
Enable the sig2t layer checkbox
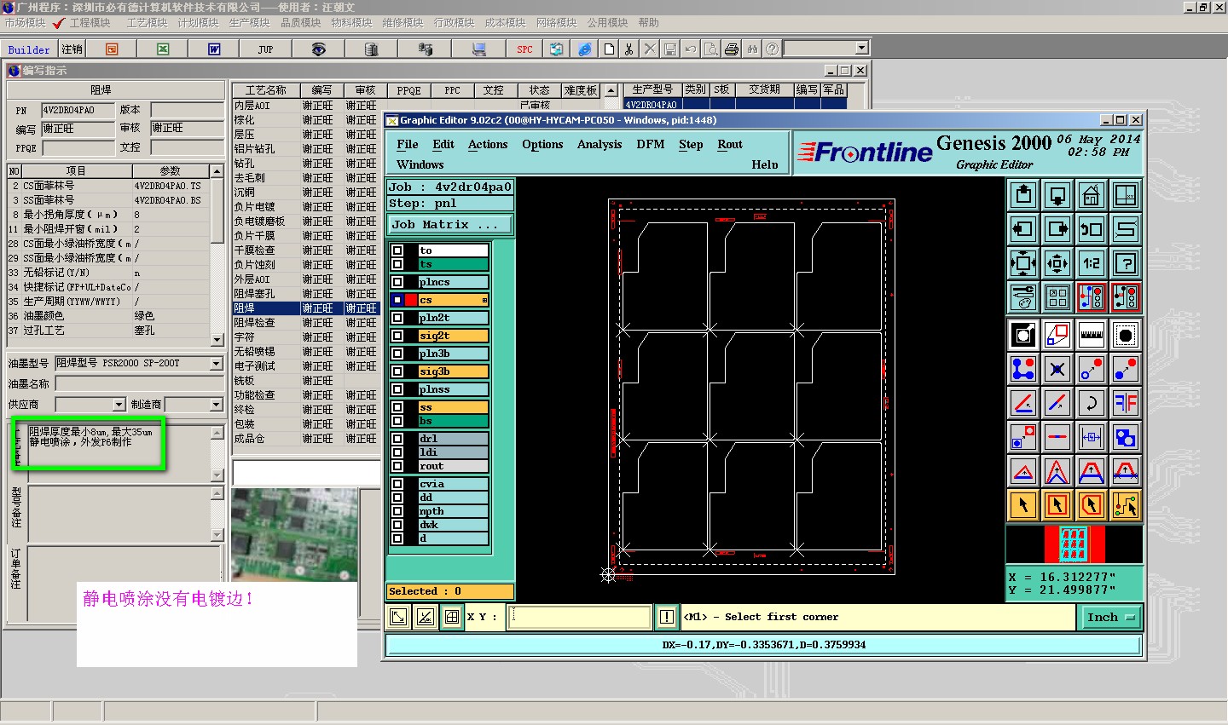397,336
